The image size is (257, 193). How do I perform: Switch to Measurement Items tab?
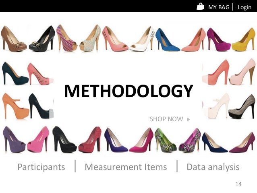click(126, 167)
